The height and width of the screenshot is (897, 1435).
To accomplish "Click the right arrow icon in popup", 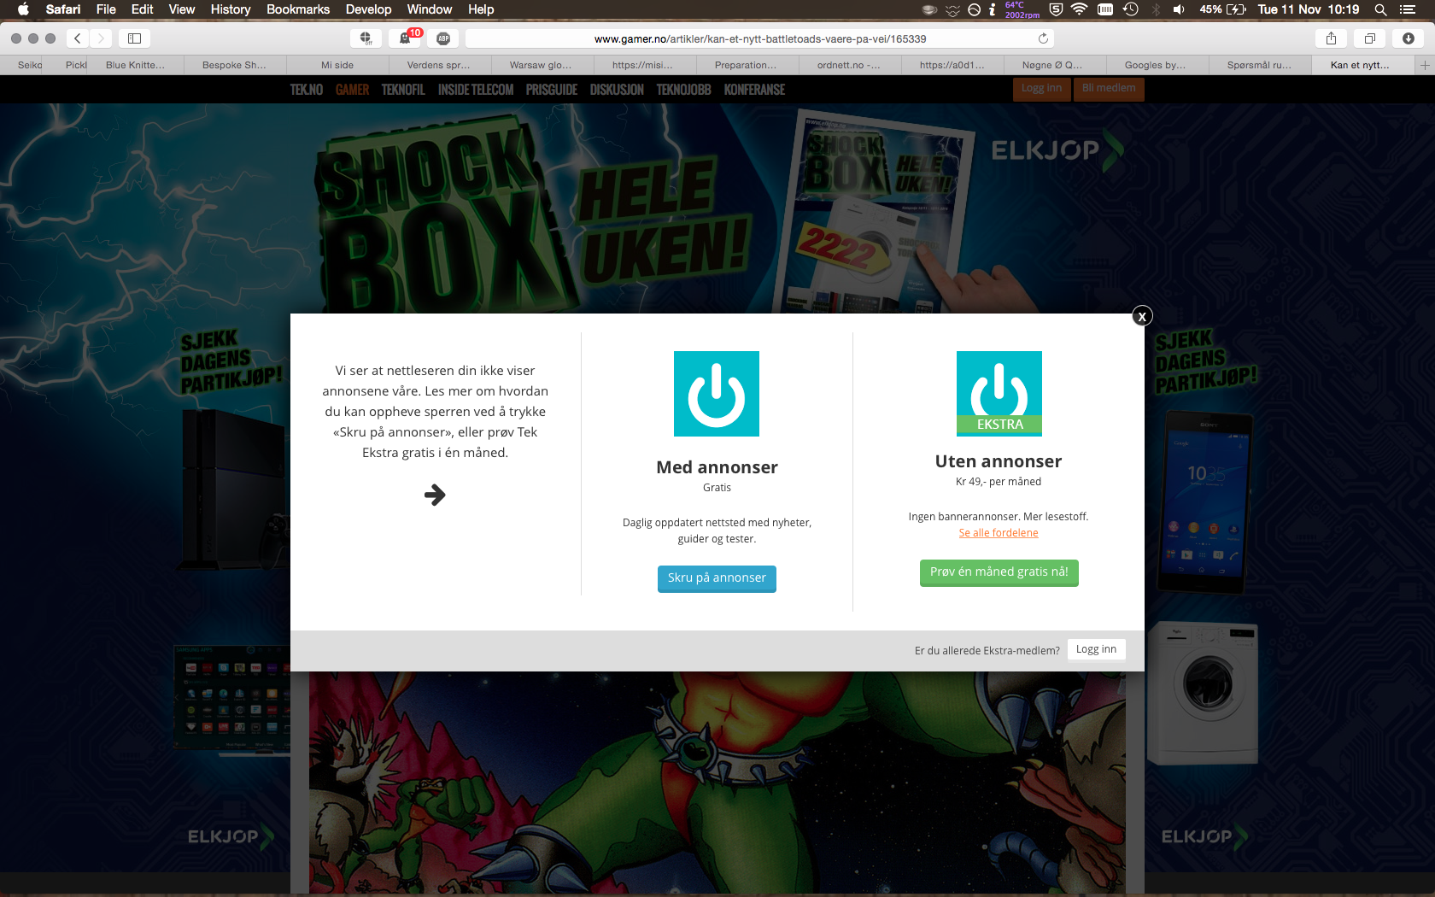I will pyautogui.click(x=435, y=495).
